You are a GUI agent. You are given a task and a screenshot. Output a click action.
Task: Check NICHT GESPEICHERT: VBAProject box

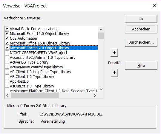click(7, 53)
